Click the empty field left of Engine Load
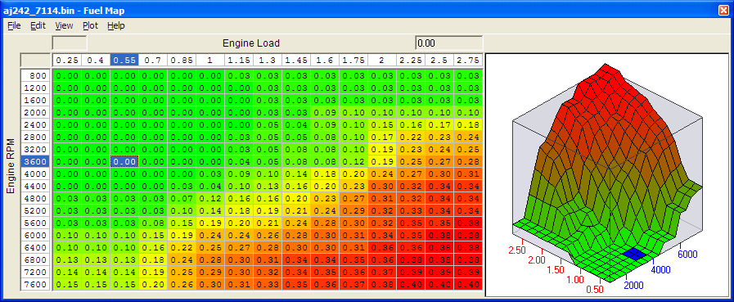This screenshot has width=734, height=302. (x=70, y=43)
